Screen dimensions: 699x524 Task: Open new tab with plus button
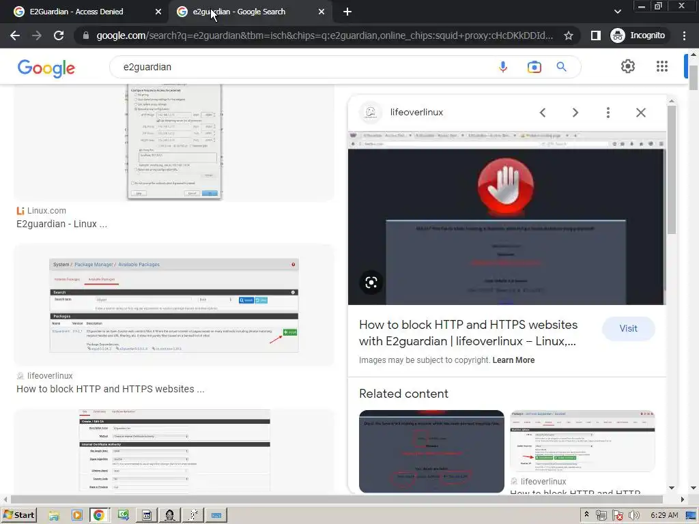point(347,12)
